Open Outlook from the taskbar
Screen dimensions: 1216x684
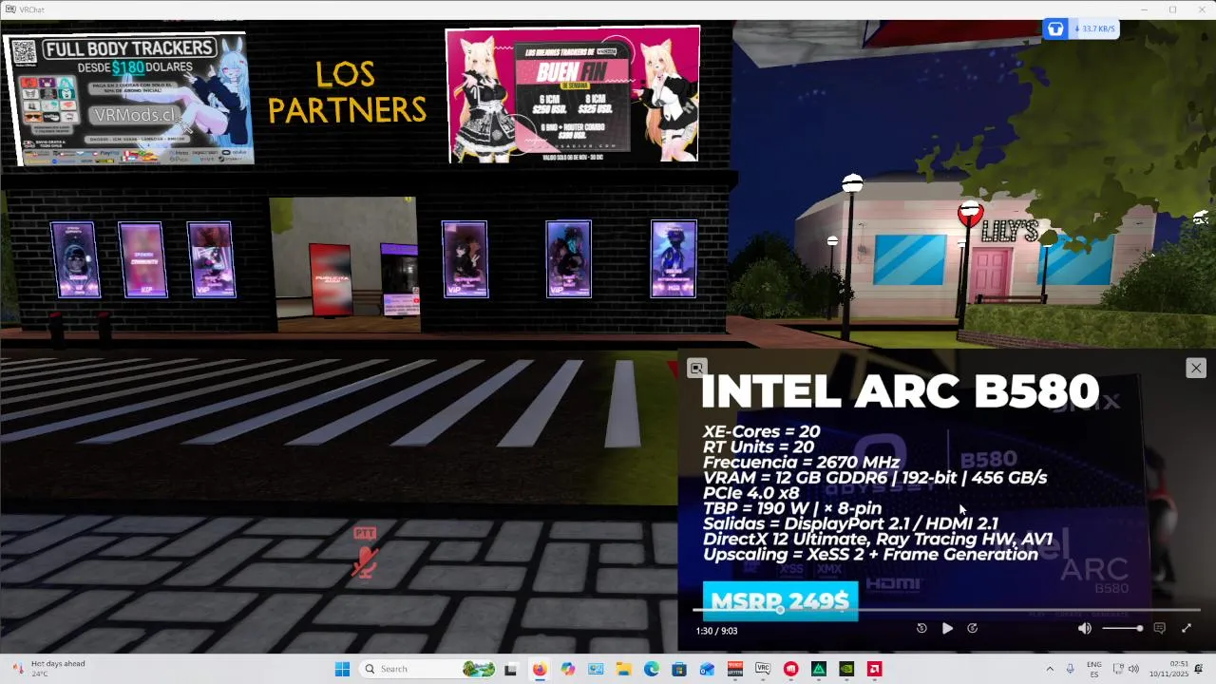coord(707,669)
